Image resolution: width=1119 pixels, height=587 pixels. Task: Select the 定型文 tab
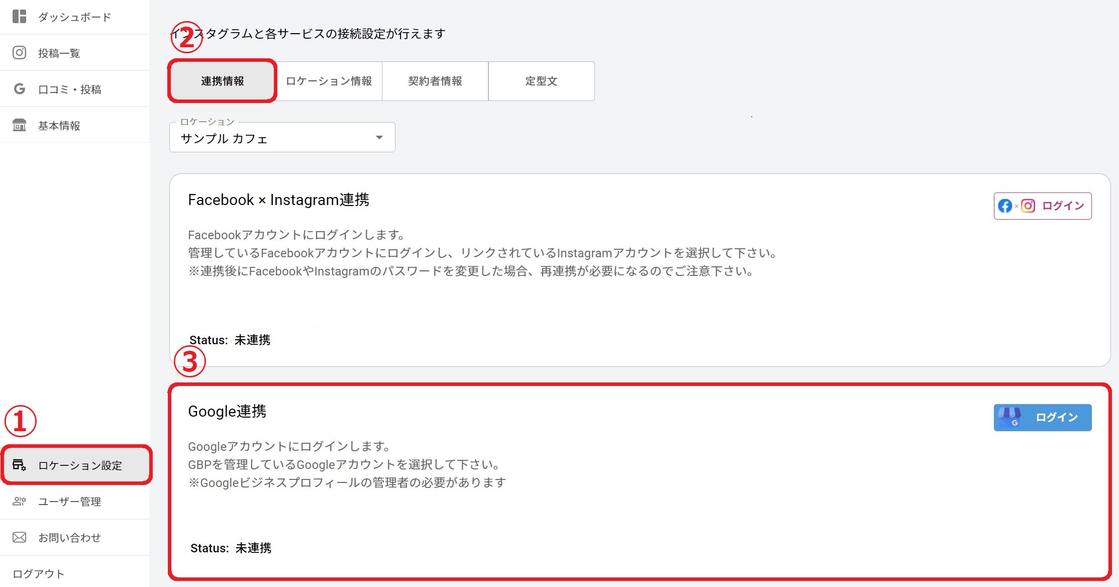[541, 81]
